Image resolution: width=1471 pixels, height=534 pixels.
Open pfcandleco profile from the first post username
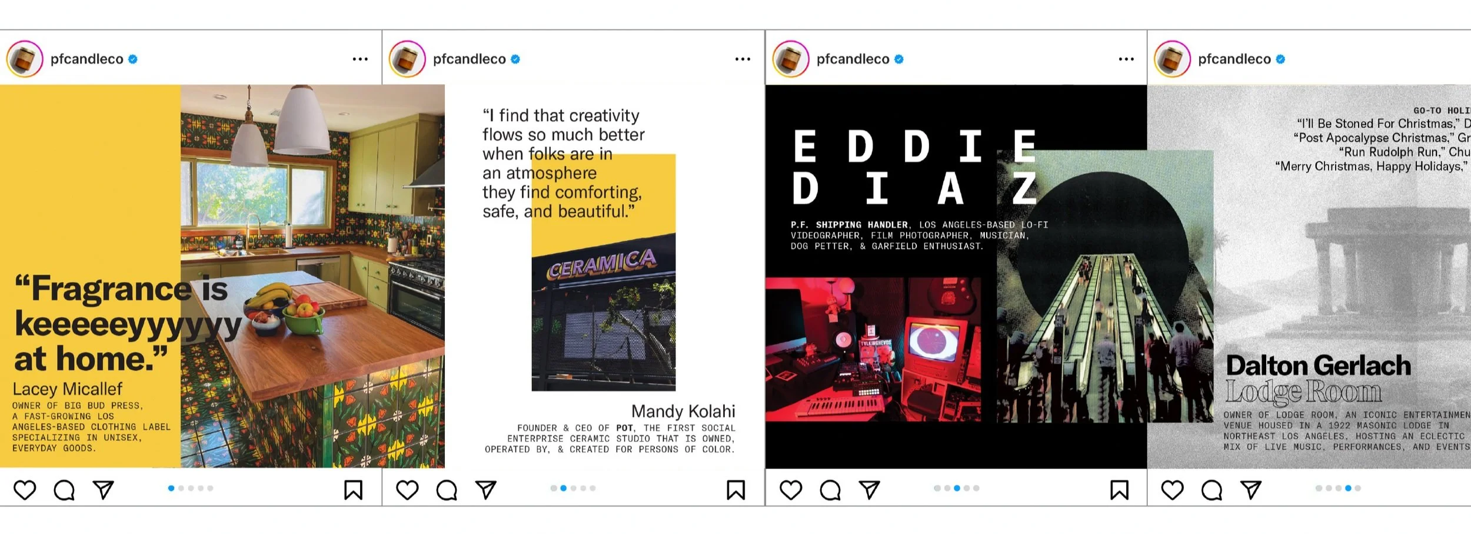point(86,59)
